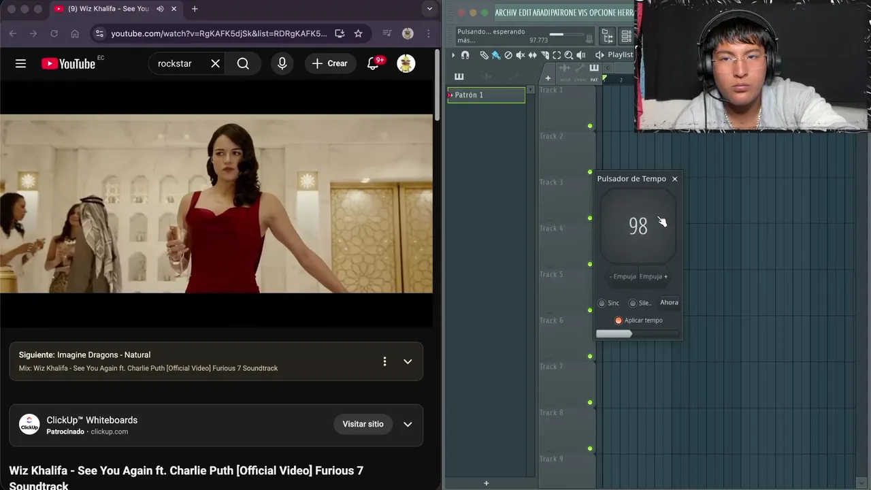871x490 pixels.
Task: Close the Pulsador de Tempo window
Action: 675,179
